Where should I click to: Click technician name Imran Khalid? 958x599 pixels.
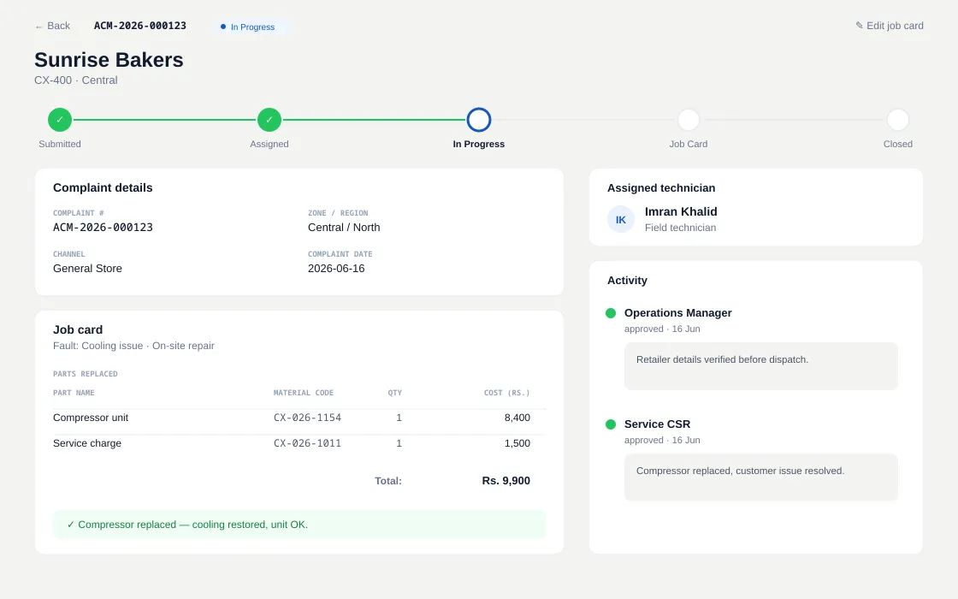click(x=681, y=211)
